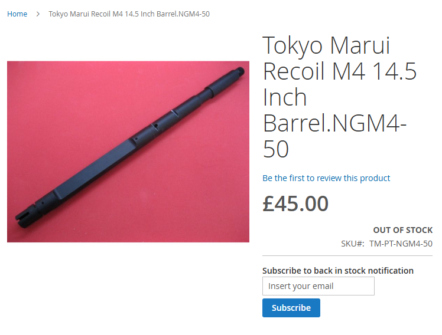
Task: Click the flat milled section of barrel
Action: tap(93, 167)
